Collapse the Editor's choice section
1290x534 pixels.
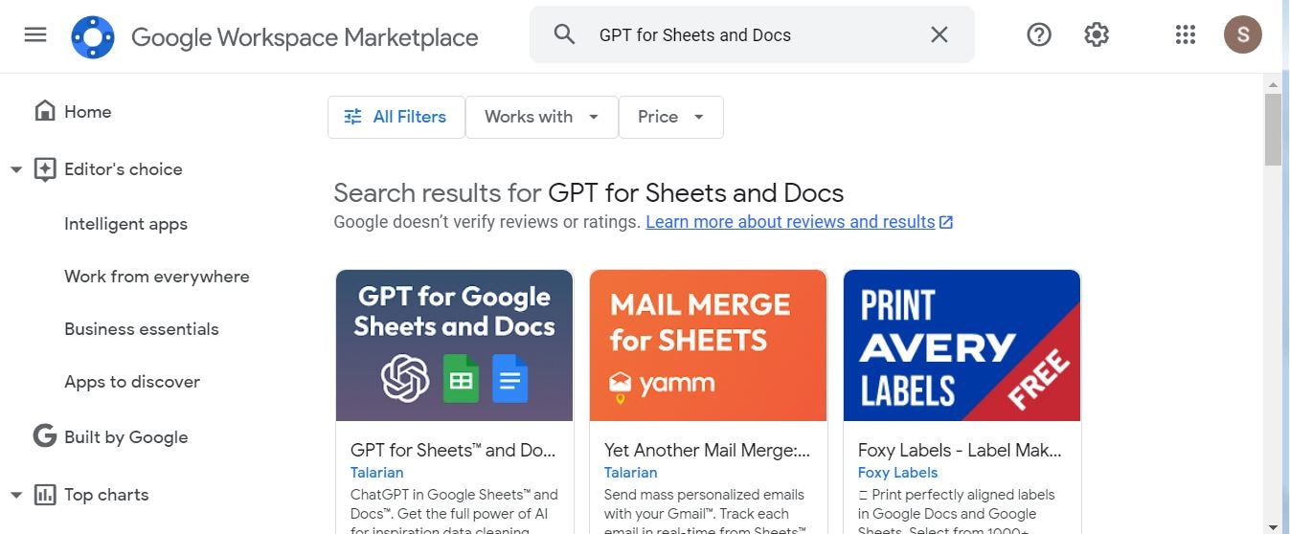point(16,170)
